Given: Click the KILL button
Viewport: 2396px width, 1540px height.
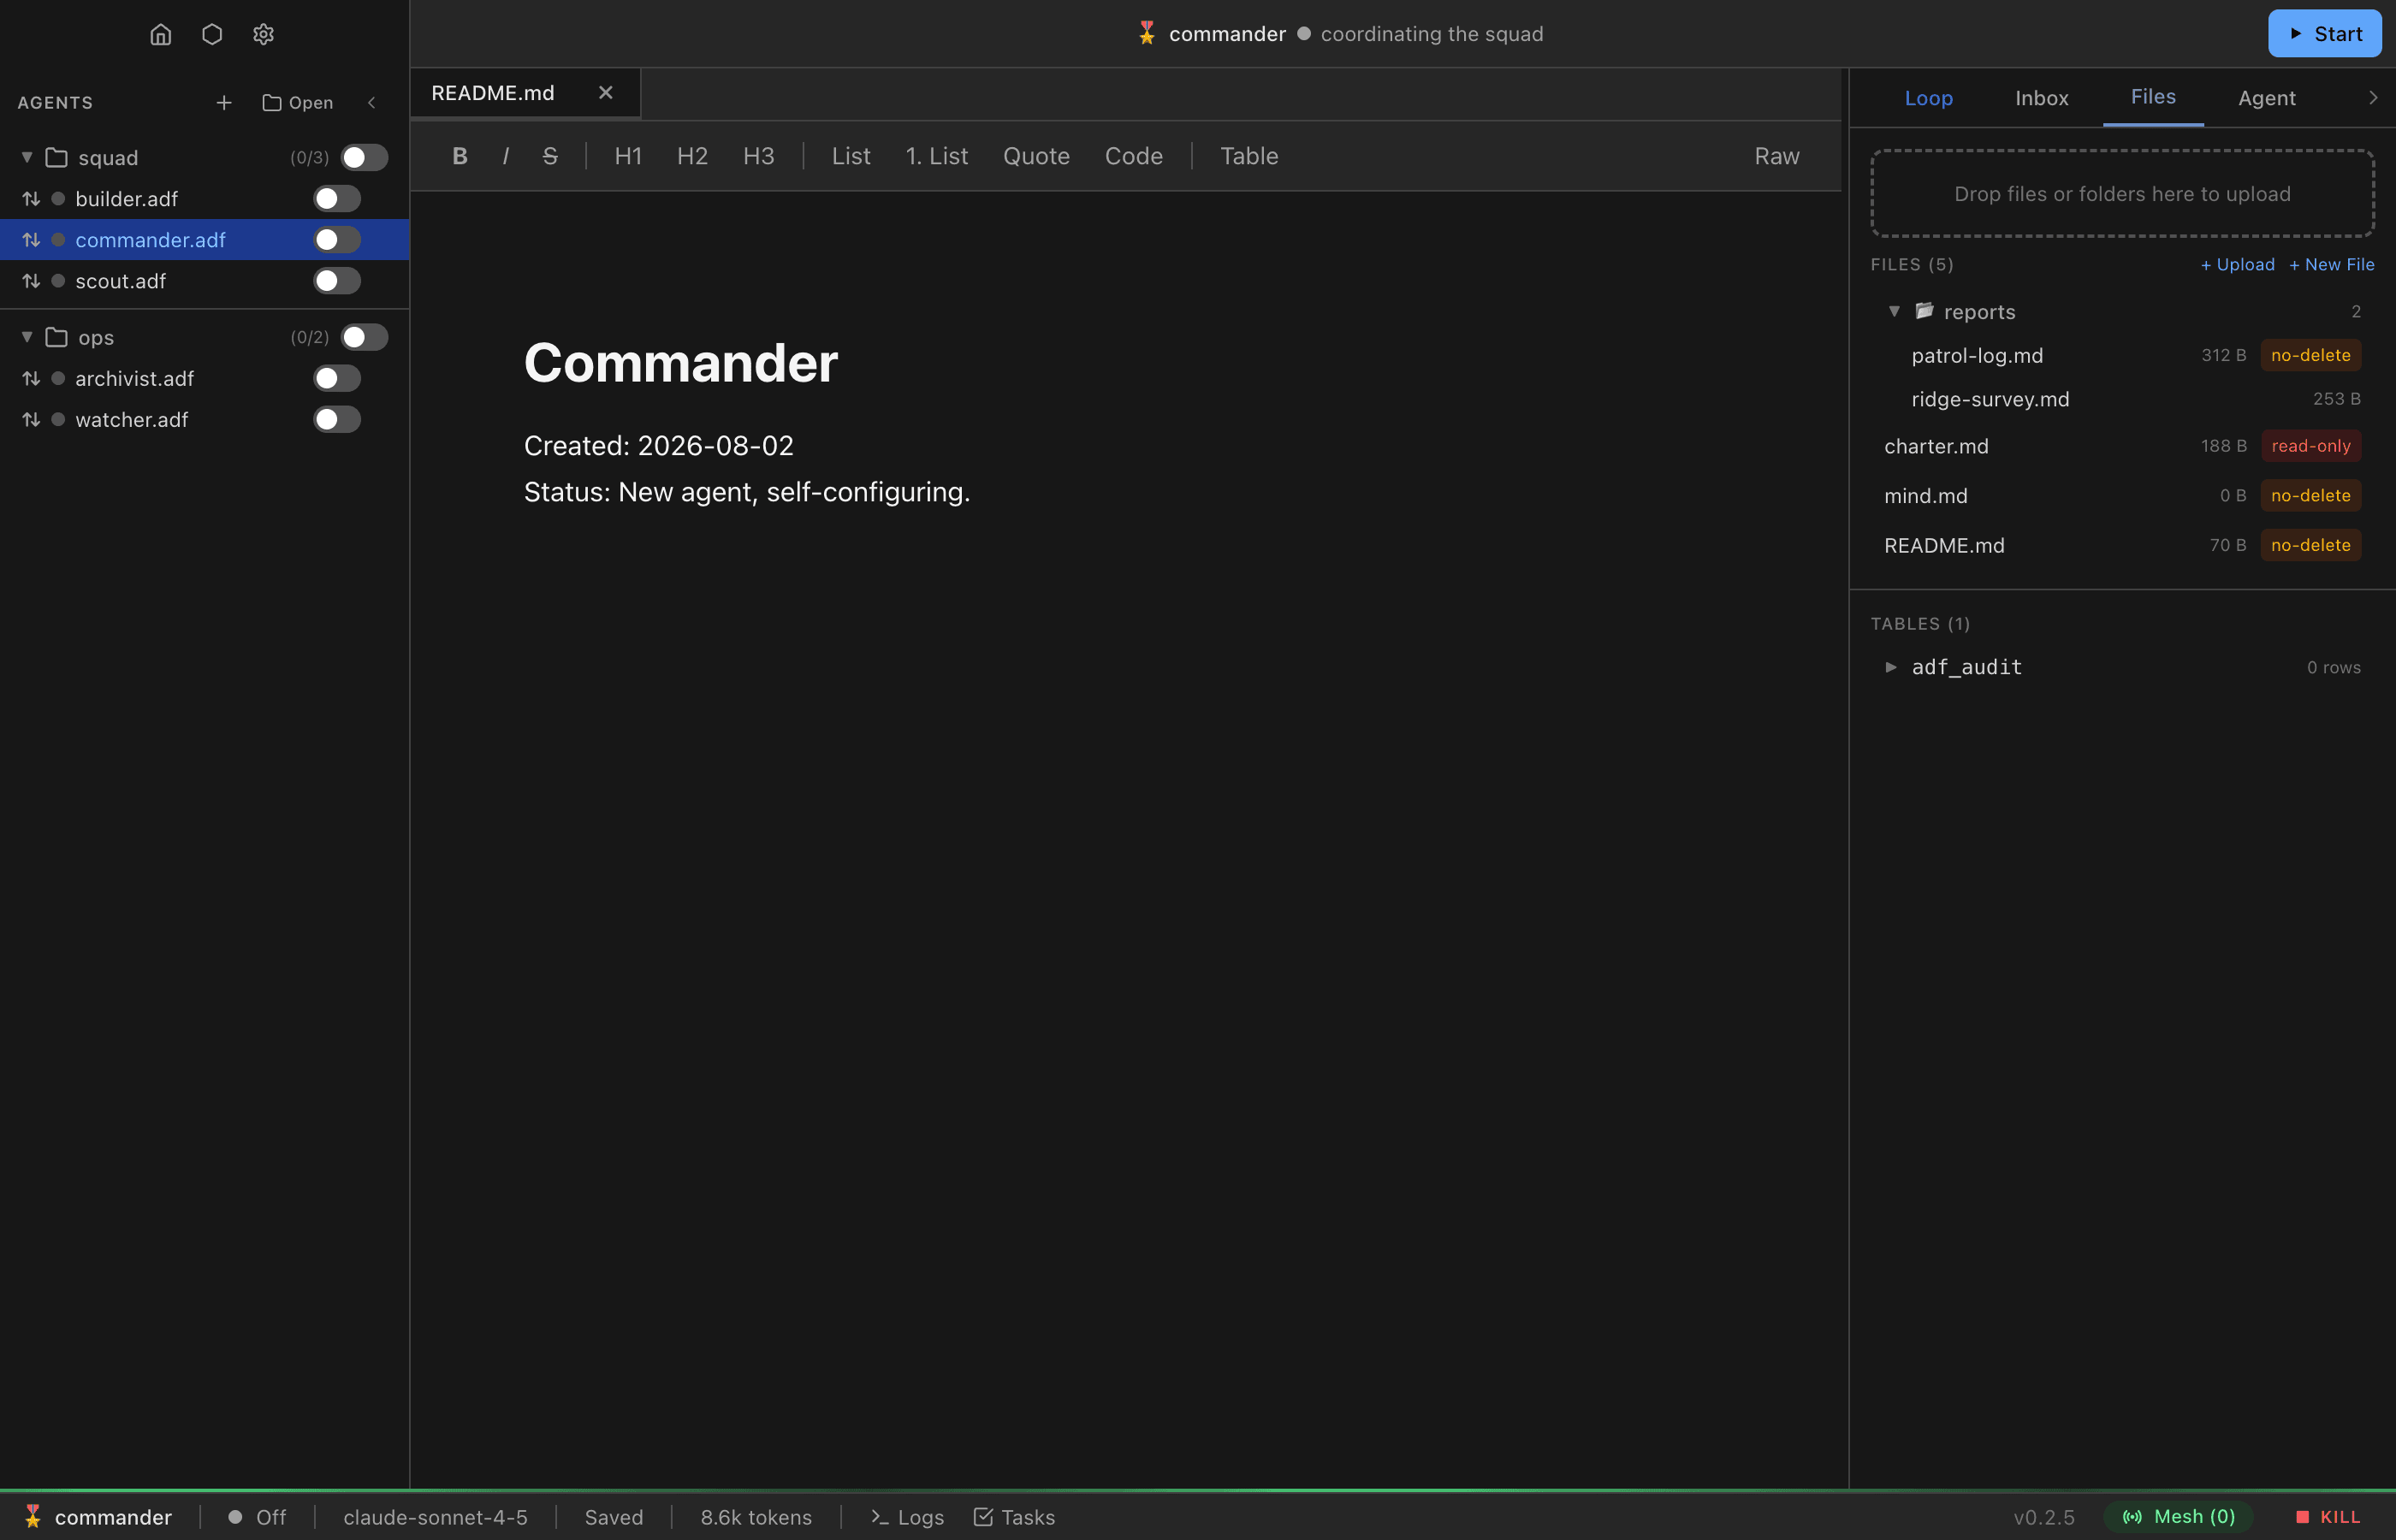Looking at the screenshot, I should [x=2328, y=1517].
